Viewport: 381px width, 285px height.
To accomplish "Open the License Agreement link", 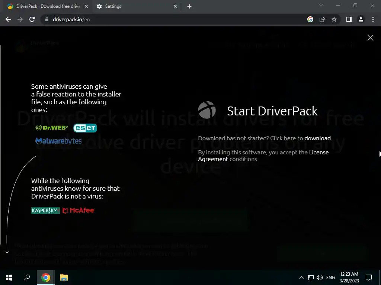I will coord(263,155).
